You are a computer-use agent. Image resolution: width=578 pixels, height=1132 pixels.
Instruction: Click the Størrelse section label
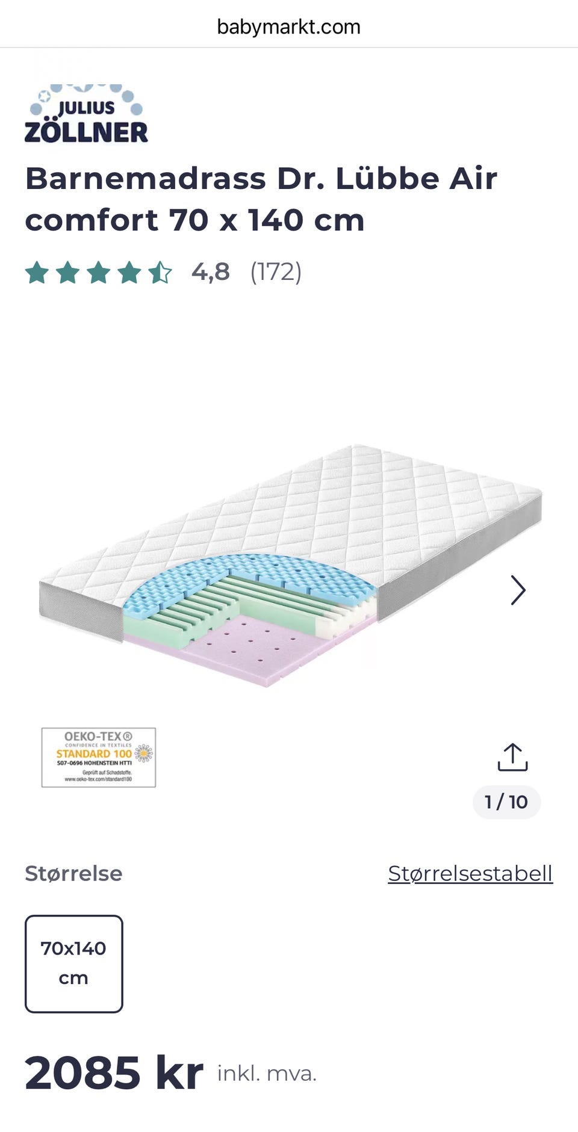[x=73, y=873]
